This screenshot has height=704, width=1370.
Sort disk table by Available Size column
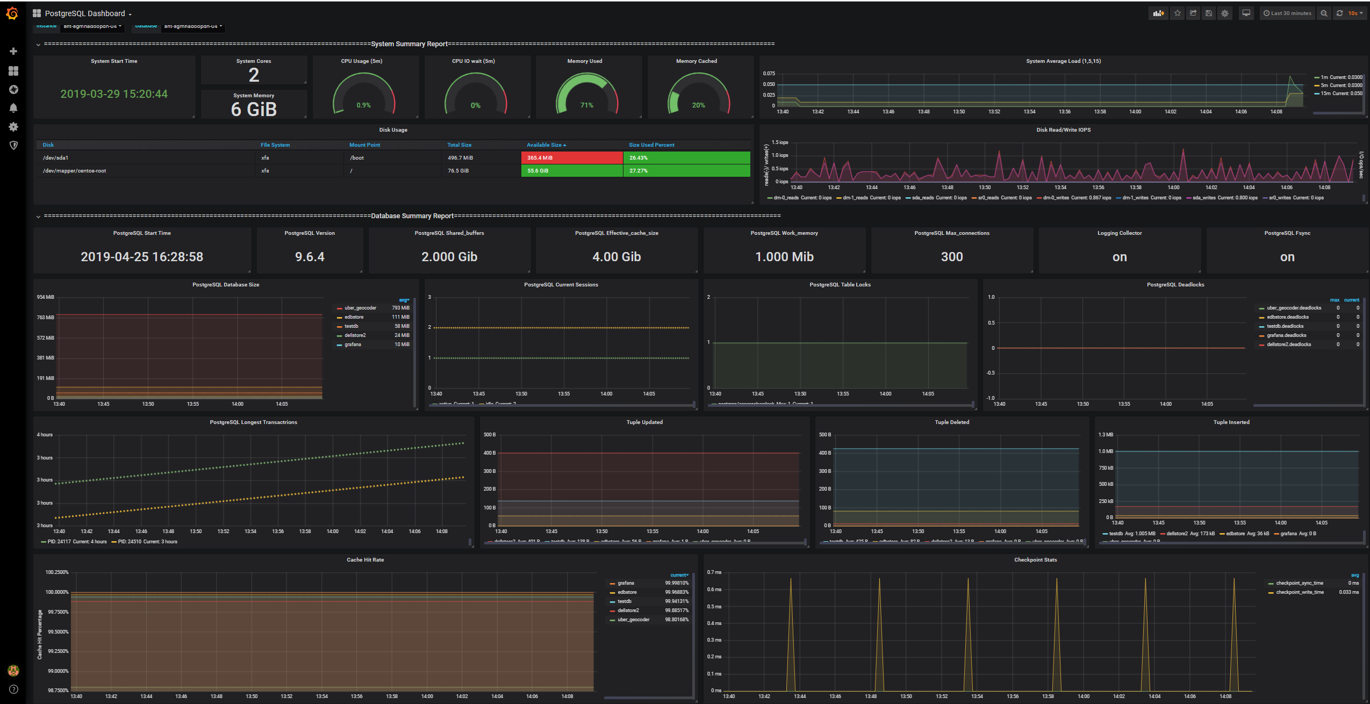546,145
